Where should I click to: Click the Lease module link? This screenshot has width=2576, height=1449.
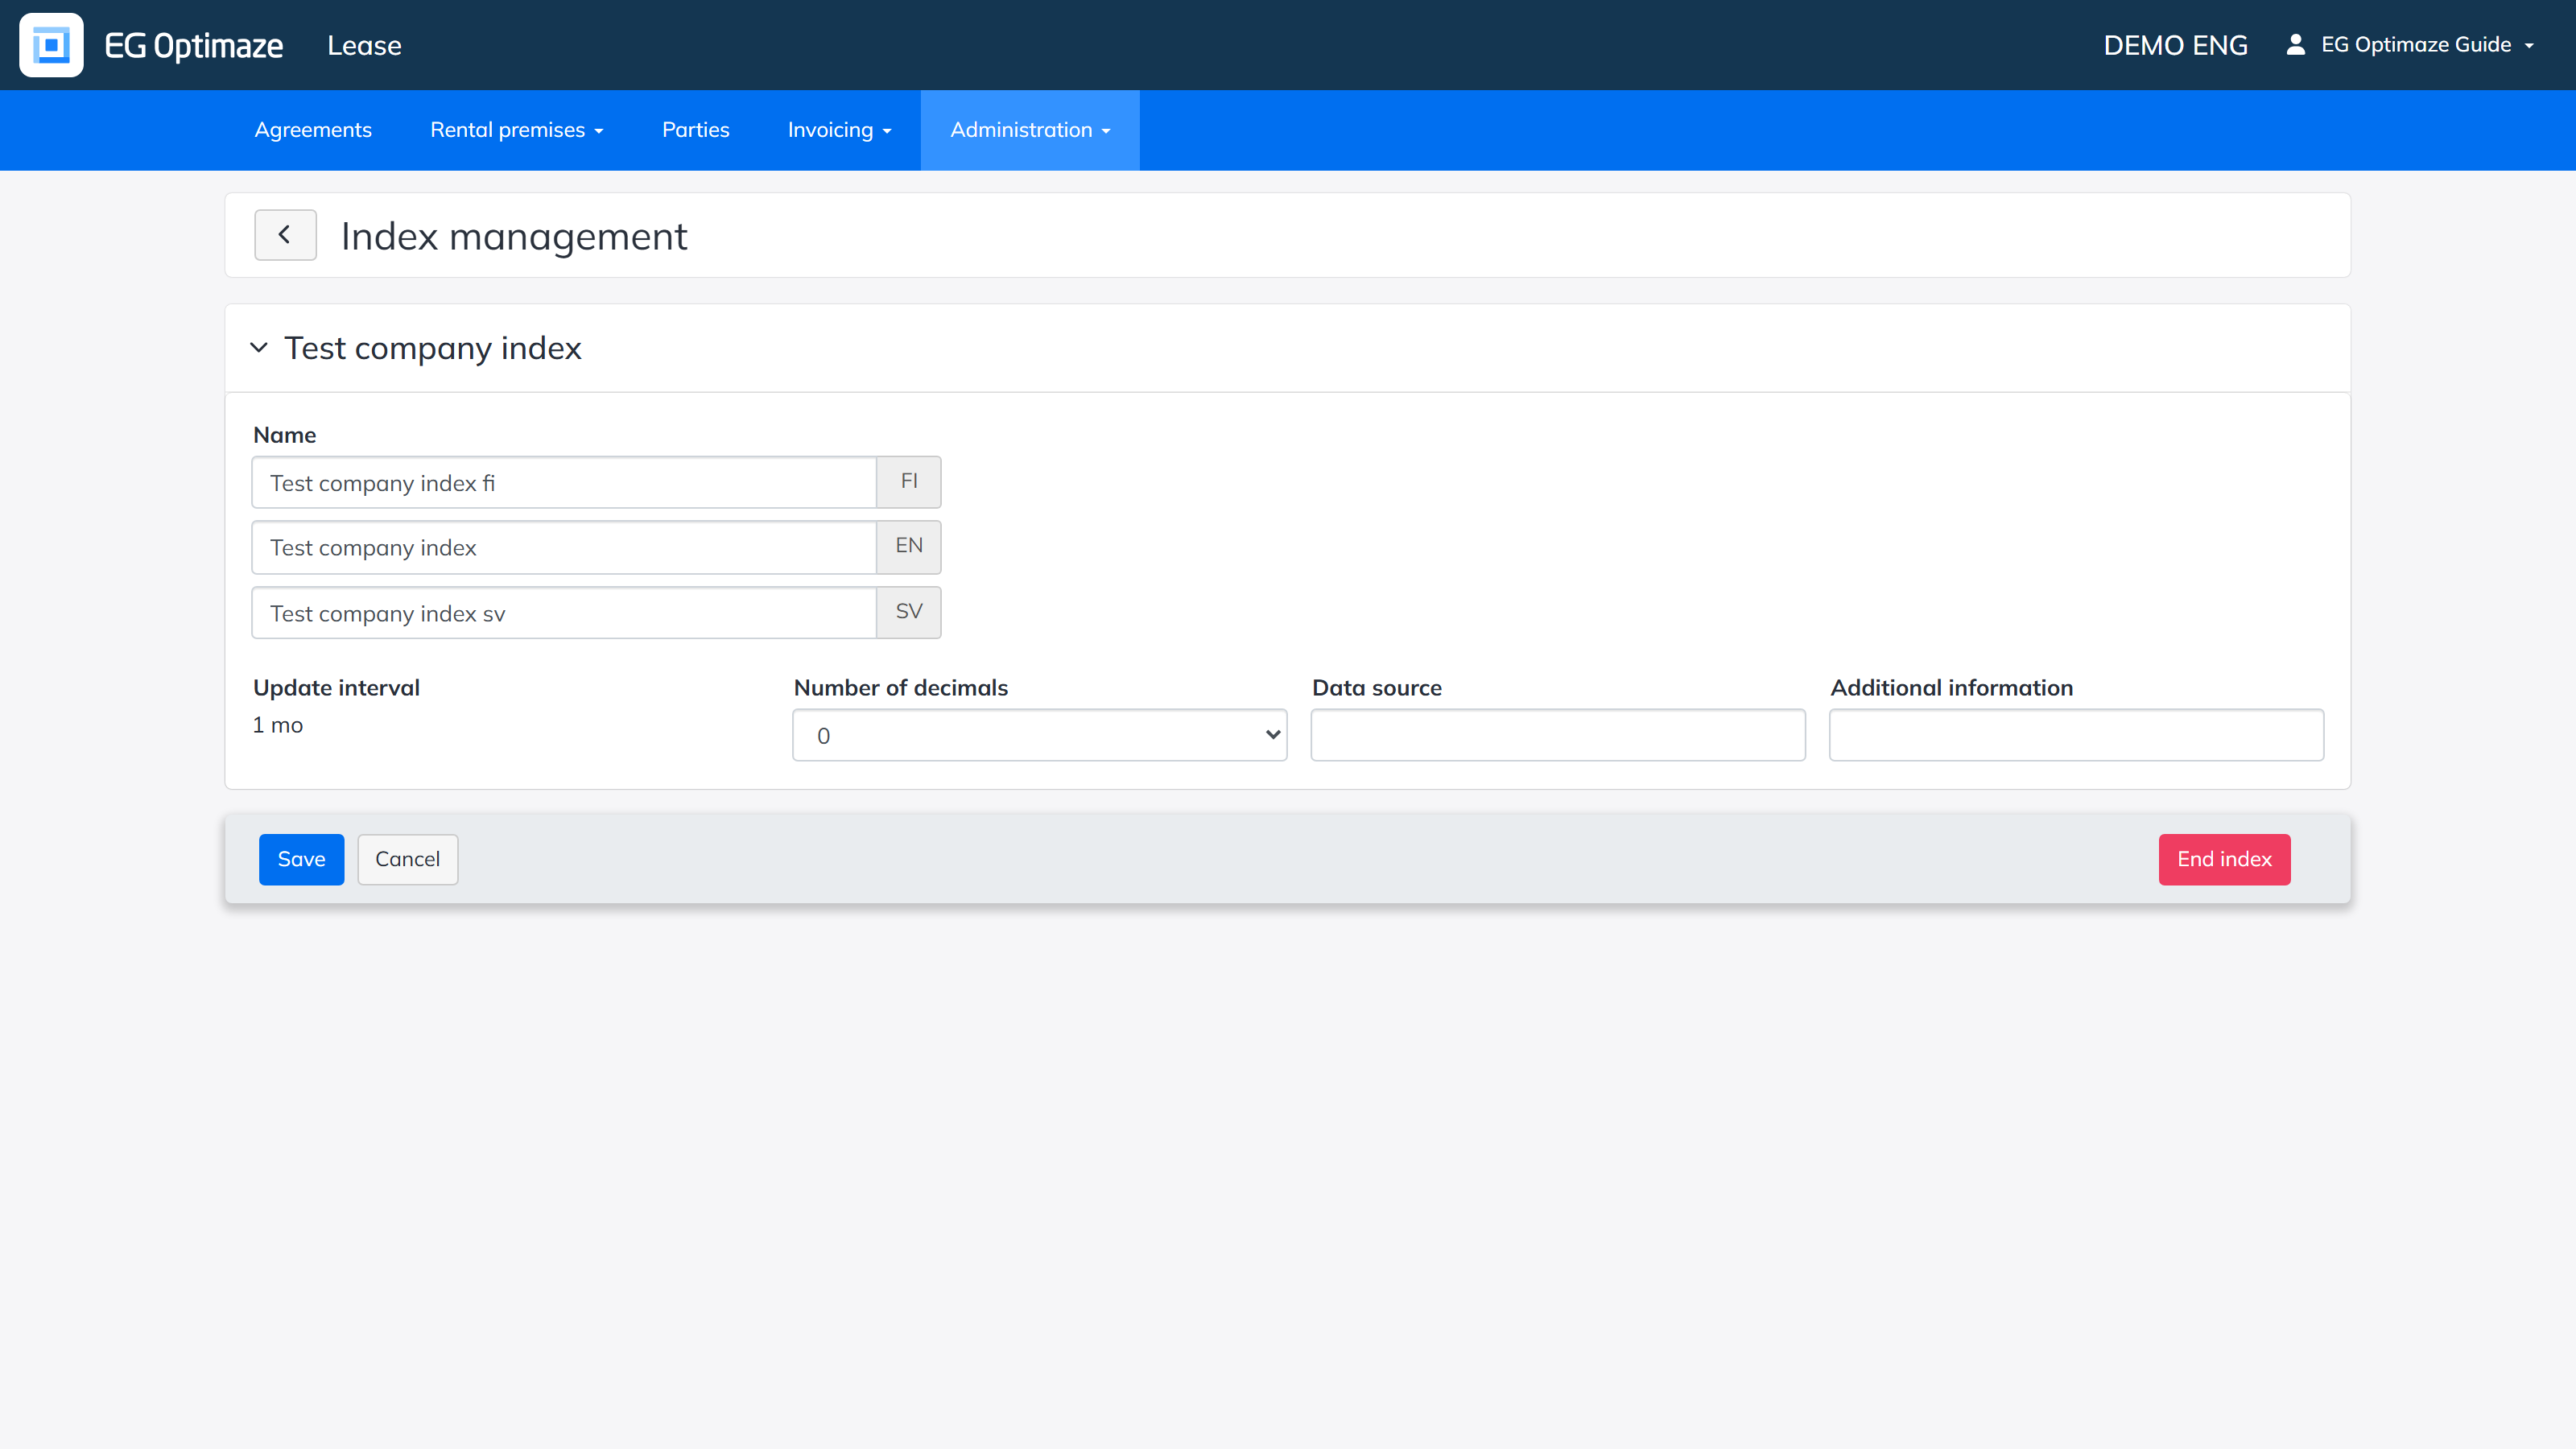pyautogui.click(x=364, y=45)
